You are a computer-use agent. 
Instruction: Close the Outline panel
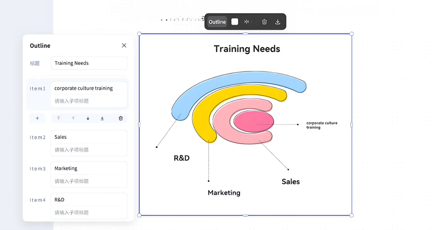click(x=124, y=45)
